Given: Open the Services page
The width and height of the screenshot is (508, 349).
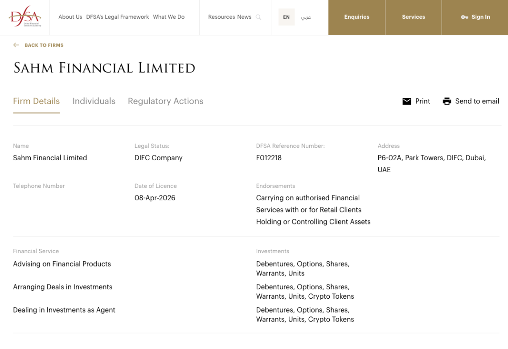Looking at the screenshot, I should 413,17.
